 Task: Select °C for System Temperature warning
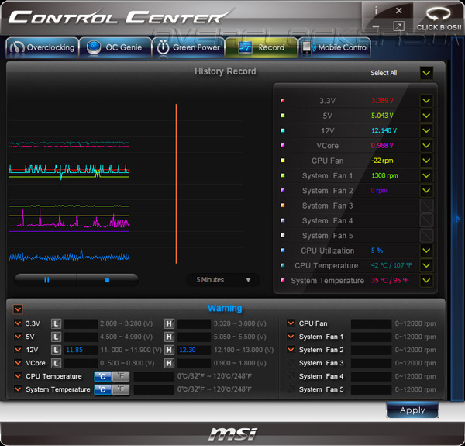(102, 389)
